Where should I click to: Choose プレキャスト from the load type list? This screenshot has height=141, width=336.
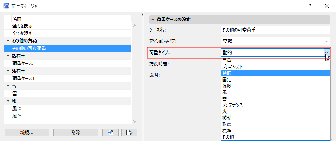pos(275,67)
